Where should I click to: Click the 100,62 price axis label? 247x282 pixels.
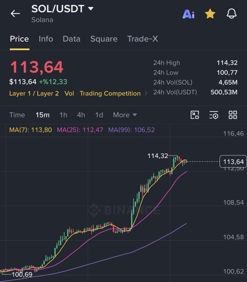click(233, 271)
